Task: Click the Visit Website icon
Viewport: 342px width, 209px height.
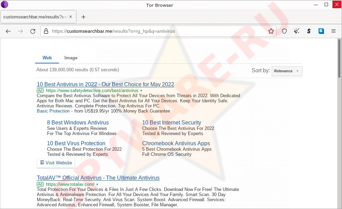Action: point(42,162)
